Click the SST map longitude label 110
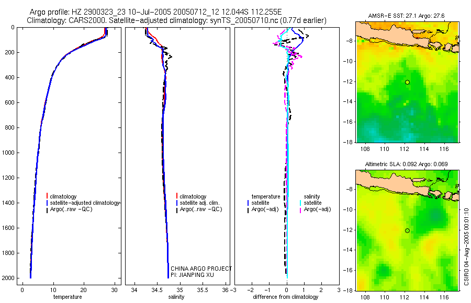471x303 pixels. click(x=385, y=149)
